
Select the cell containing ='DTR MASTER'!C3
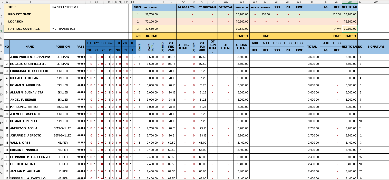point(89,29)
